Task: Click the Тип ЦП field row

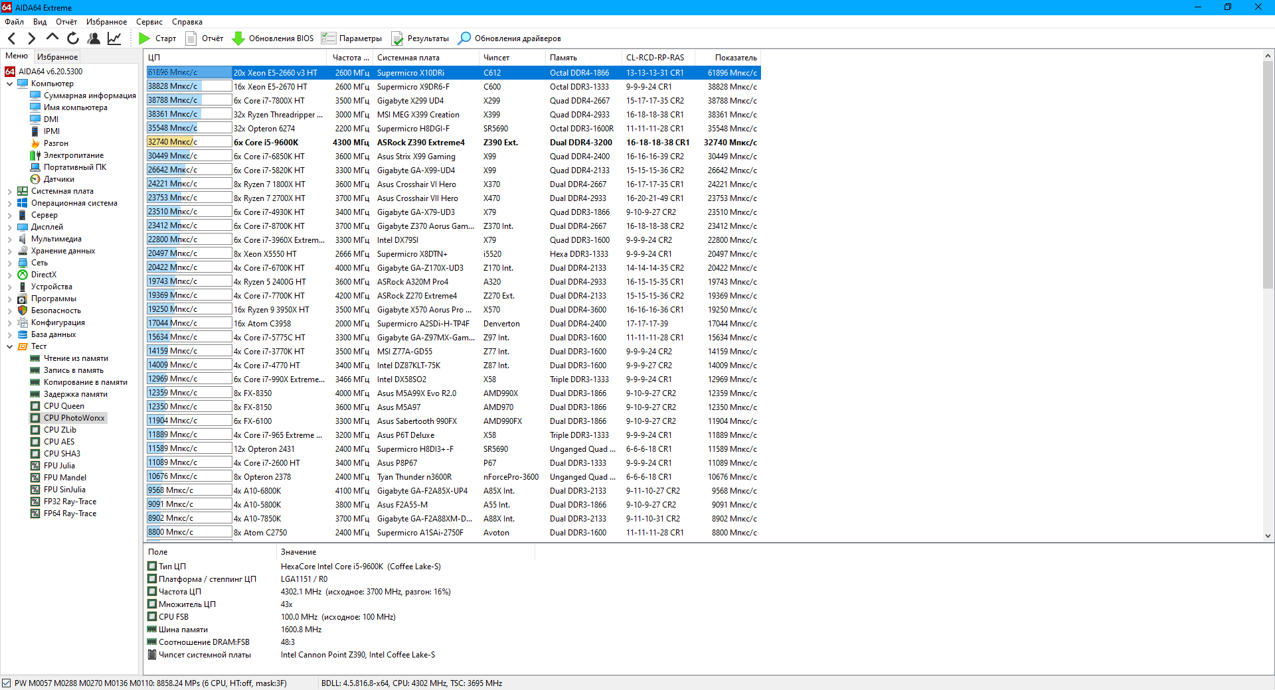Action: (339, 567)
